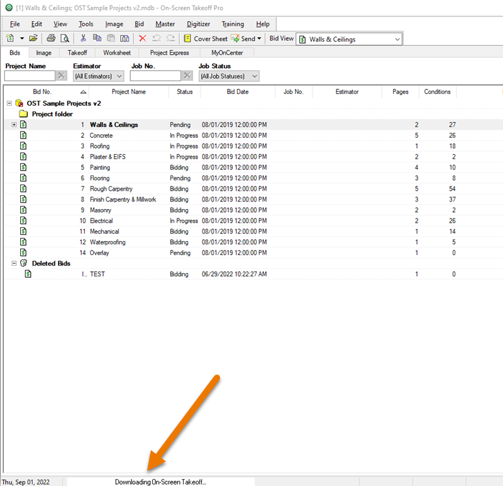Image resolution: width=503 pixels, height=486 pixels.
Task: Click the Send button
Action: pos(243,38)
